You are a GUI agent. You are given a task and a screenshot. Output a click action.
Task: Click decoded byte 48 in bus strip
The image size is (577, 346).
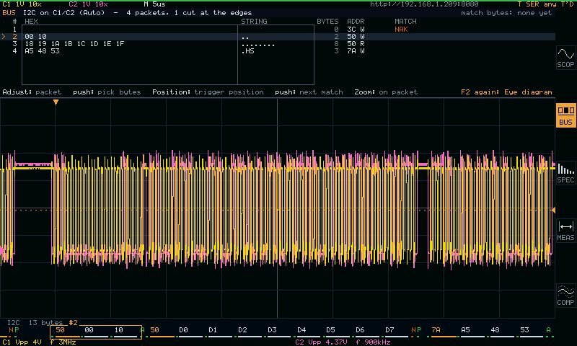coord(495,330)
